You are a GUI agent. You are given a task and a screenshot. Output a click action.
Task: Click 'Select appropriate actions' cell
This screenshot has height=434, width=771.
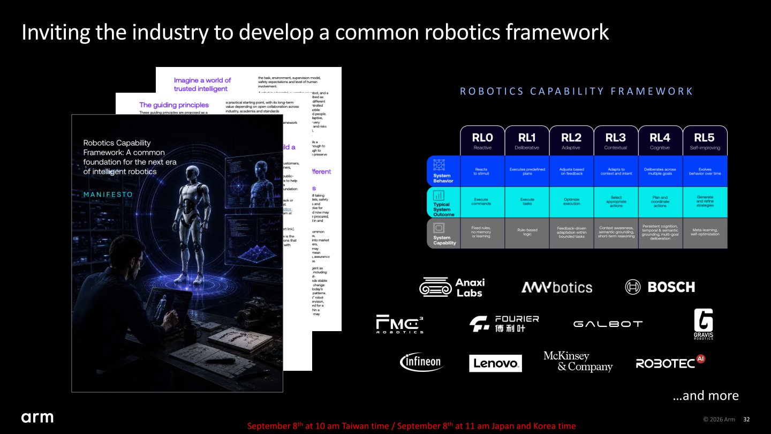tap(616, 202)
